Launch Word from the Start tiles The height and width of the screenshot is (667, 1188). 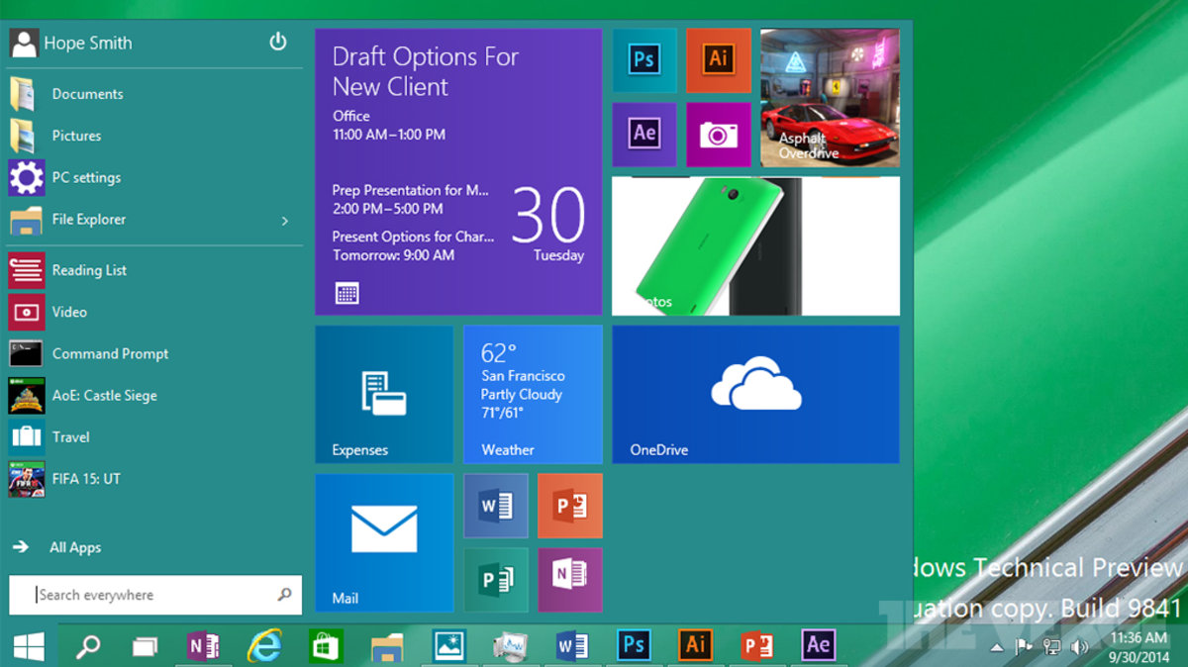(x=495, y=506)
